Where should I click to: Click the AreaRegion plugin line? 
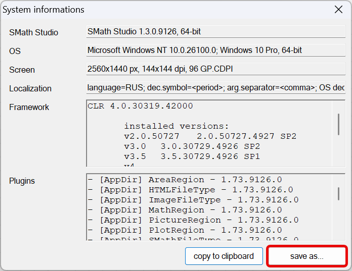tap(185, 180)
